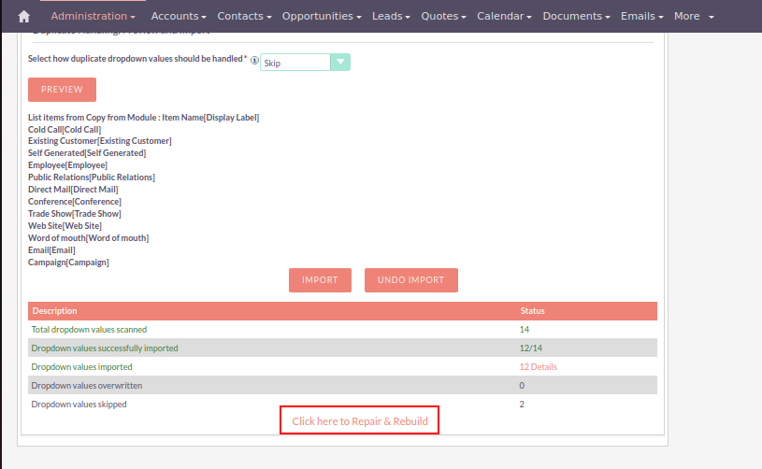762x469 pixels.
Task: Click the Undo Import button
Action: coord(410,280)
